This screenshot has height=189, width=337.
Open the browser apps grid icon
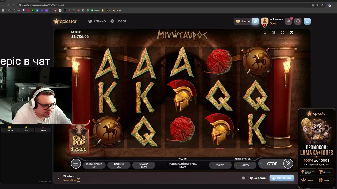pos(3,10)
